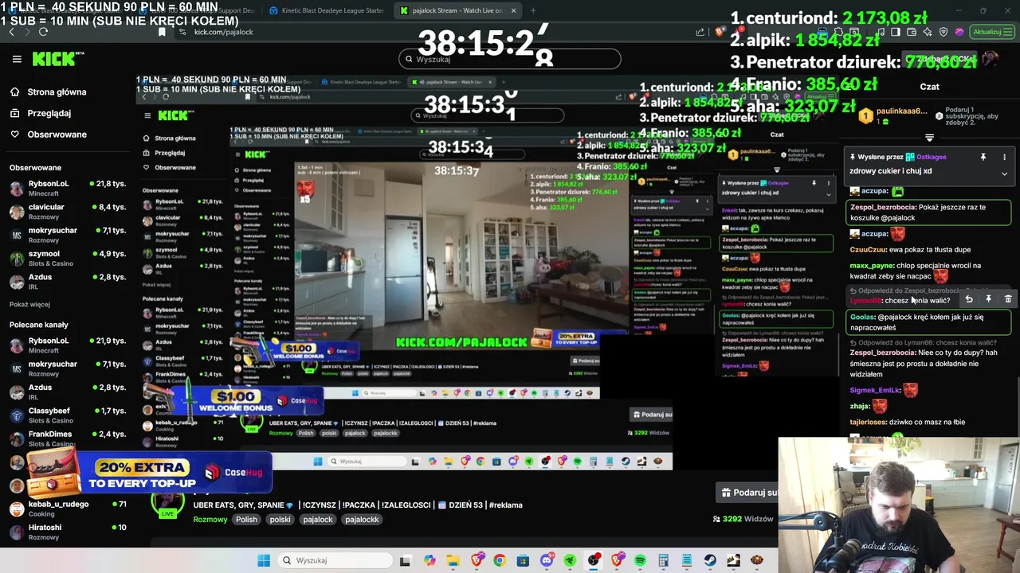Viewport: 1020px width, 573px height.
Task: Click maxx_payne username in chat
Action: point(871,266)
